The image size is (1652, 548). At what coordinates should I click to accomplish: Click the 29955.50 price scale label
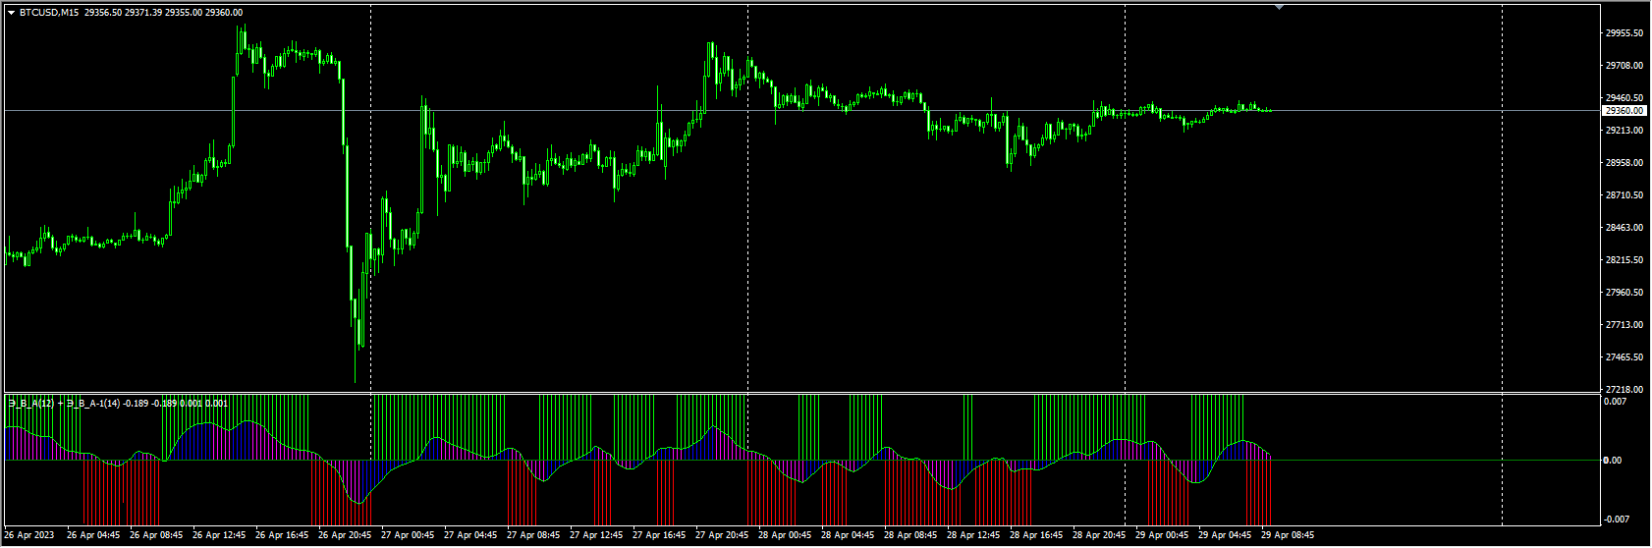pos(1624,33)
